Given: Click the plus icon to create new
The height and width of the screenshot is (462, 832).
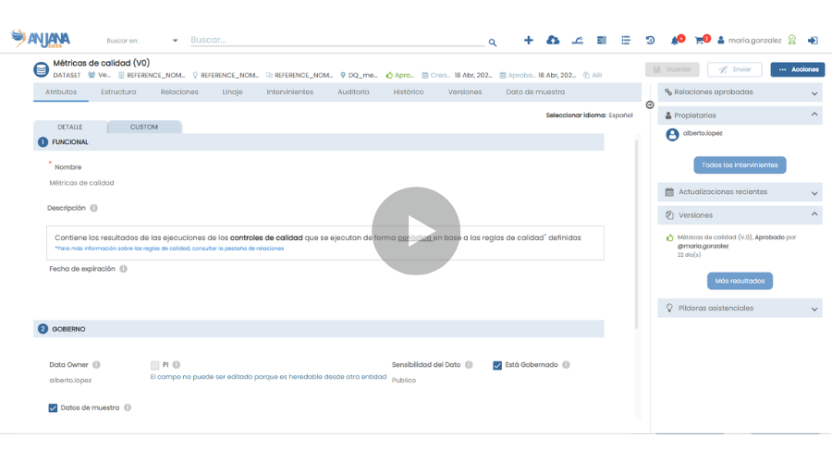Looking at the screenshot, I should click(528, 41).
